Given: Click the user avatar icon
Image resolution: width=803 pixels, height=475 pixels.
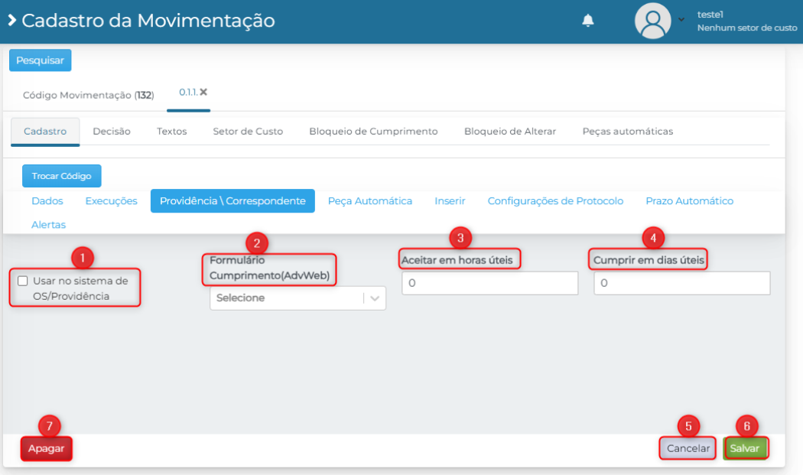Looking at the screenshot, I should click(653, 21).
